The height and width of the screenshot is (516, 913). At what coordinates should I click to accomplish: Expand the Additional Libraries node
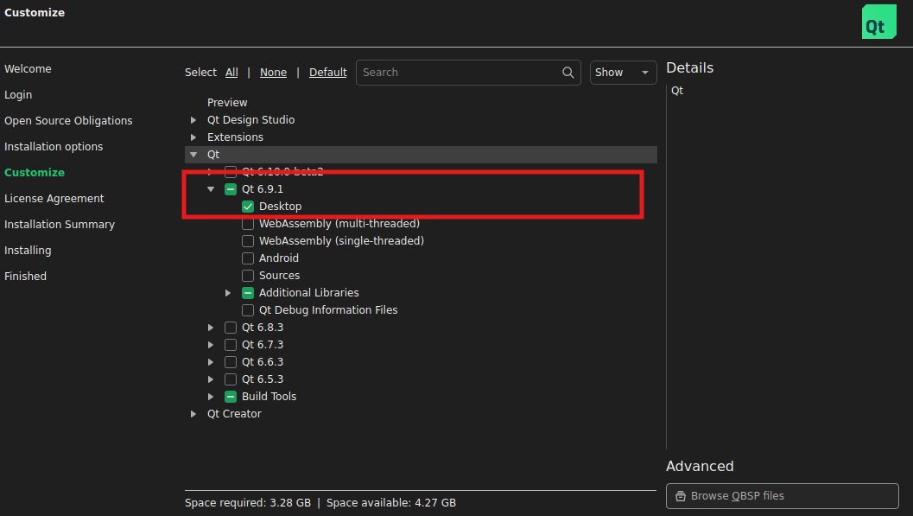tap(228, 293)
